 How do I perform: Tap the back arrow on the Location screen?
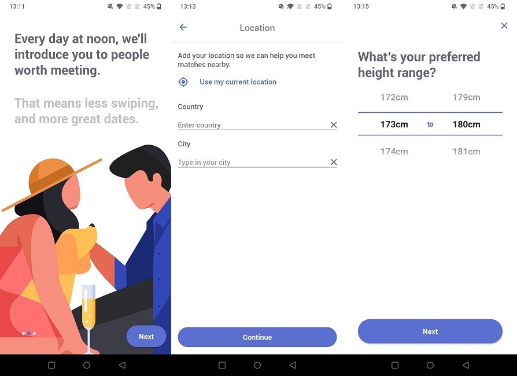click(183, 27)
